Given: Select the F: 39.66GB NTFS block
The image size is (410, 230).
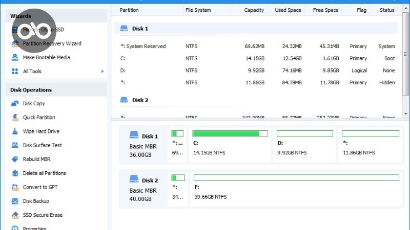Looking at the screenshot, I should (x=296, y=189).
